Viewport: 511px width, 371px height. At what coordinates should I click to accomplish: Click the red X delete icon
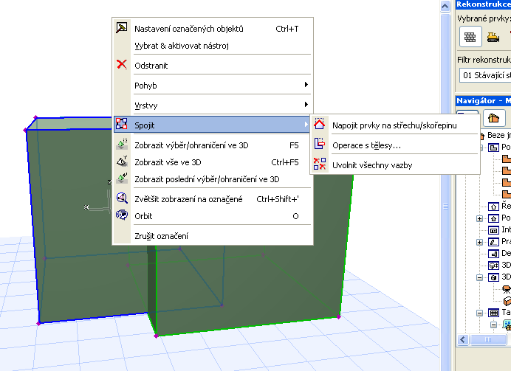(x=122, y=64)
